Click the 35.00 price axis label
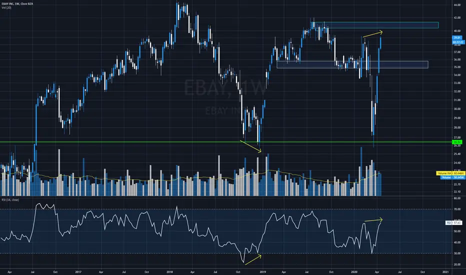Image resolution: width=466 pixels, height=275 pixels. [457, 67]
